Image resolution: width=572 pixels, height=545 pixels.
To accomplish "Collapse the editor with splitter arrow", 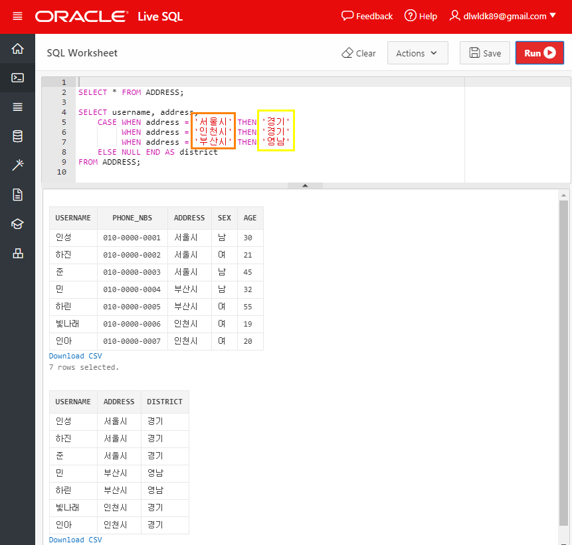I will click(305, 186).
